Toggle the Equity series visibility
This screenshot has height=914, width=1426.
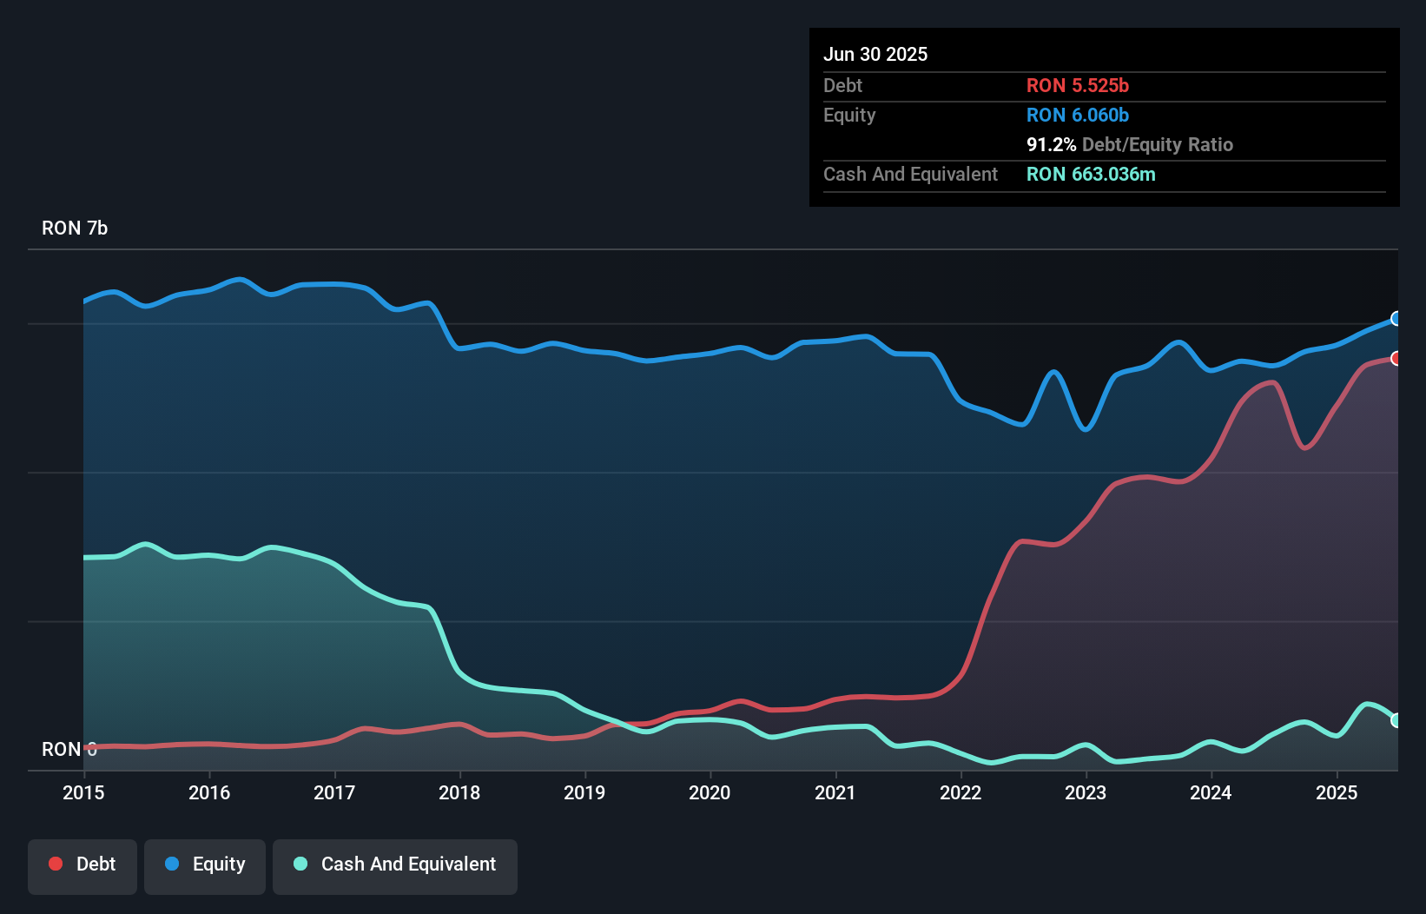pos(205,866)
